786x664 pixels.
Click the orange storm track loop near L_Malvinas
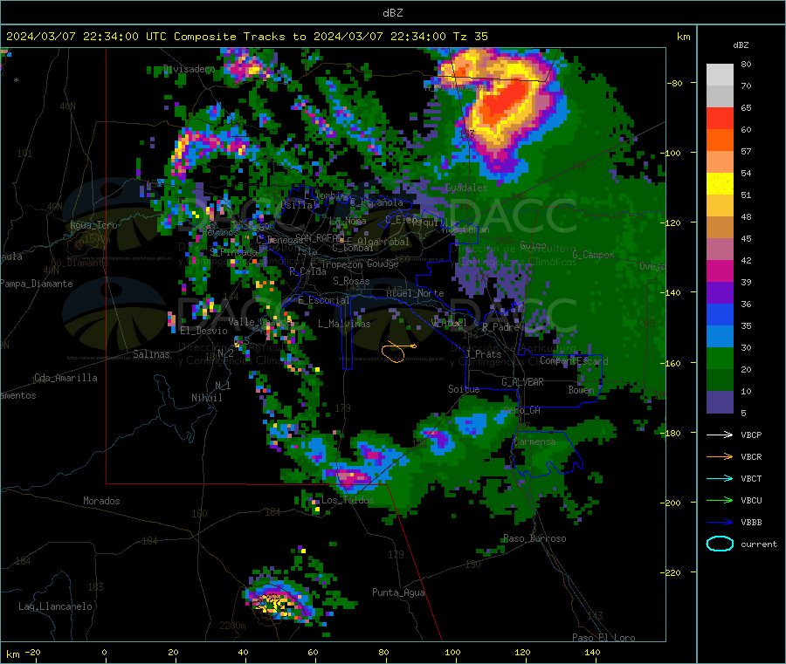click(397, 351)
